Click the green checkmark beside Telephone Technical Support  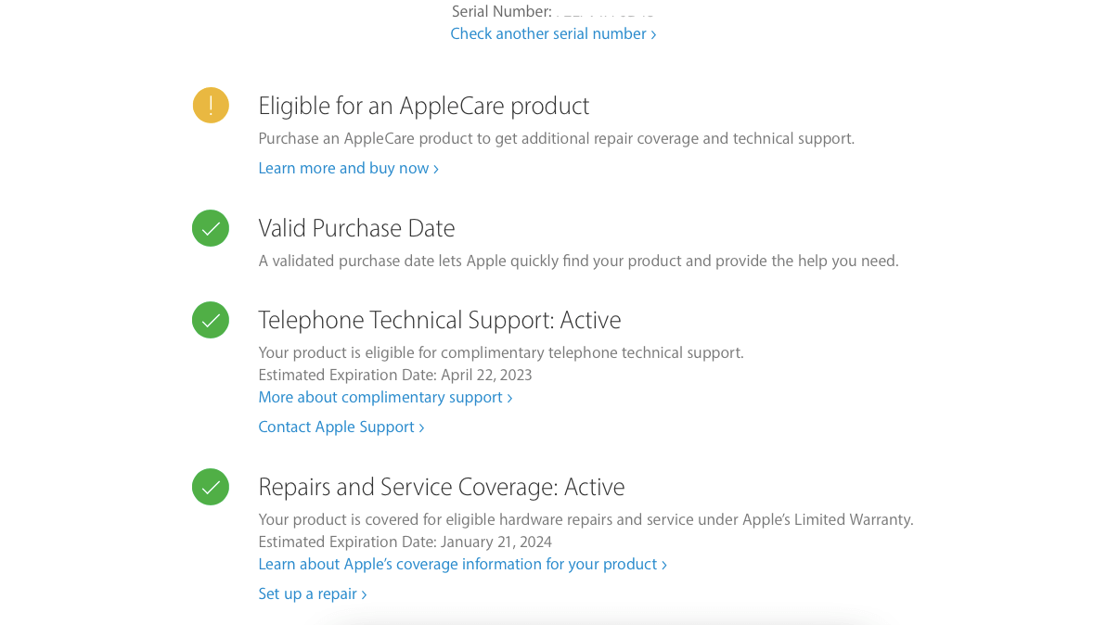click(211, 320)
